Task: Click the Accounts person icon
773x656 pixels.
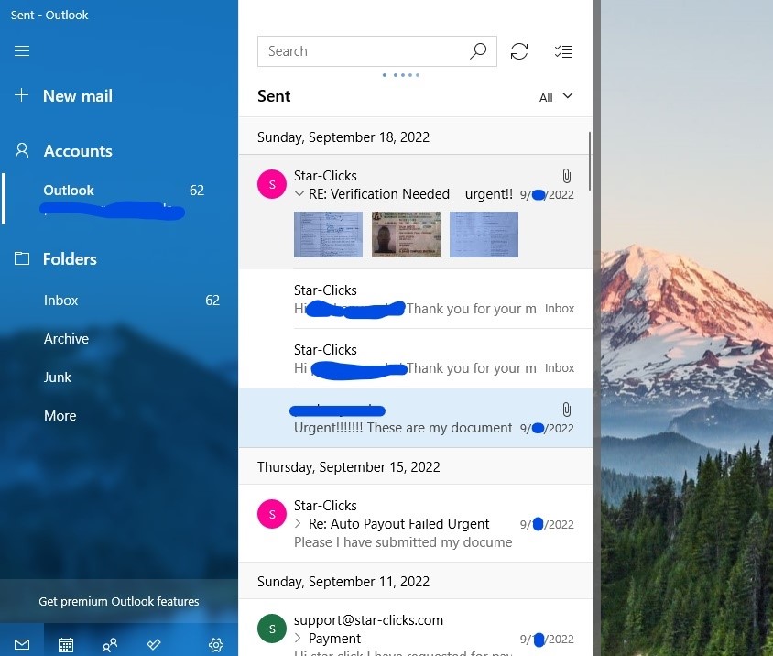Action: 22,150
